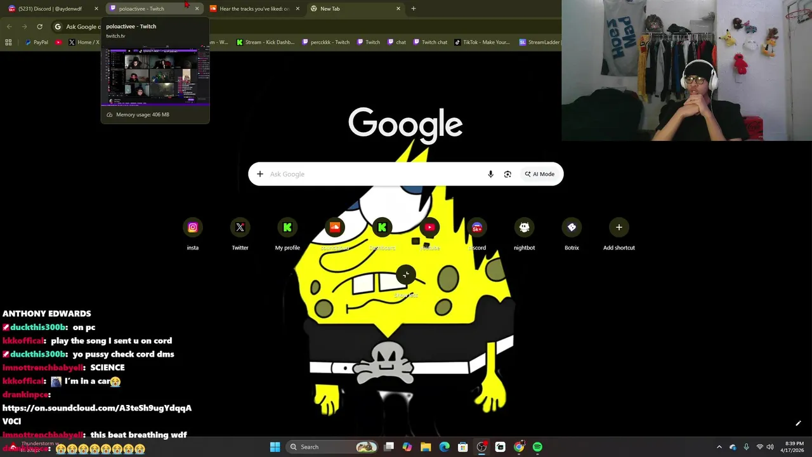Open OBS Studio from taskbar
The height and width of the screenshot is (457, 812).
[481, 447]
